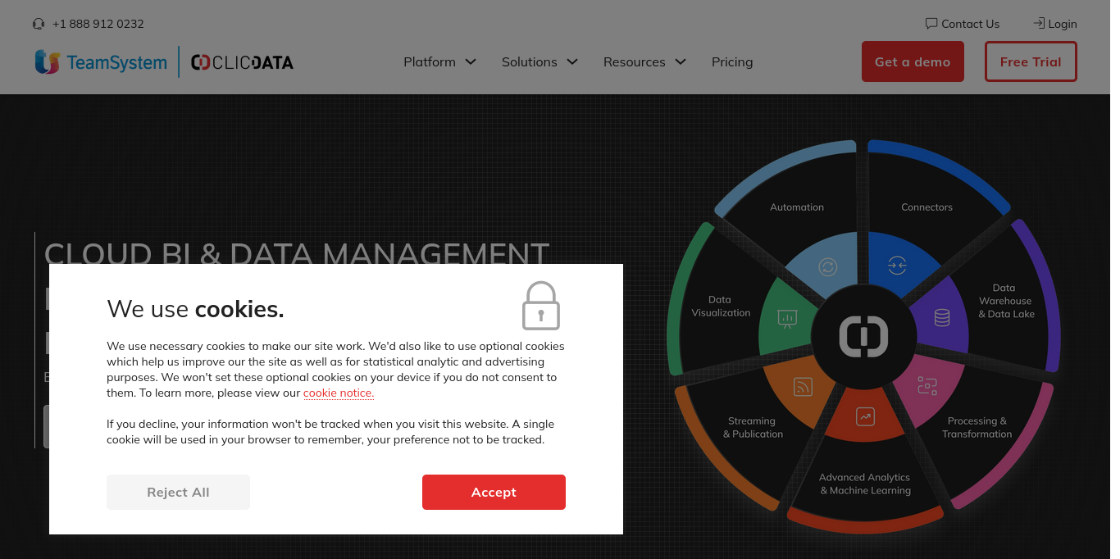Open the Resources menu
This screenshot has width=1120, height=559.
tap(635, 62)
